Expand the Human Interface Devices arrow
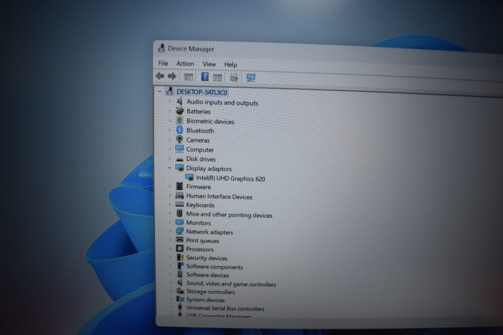 tap(170, 195)
